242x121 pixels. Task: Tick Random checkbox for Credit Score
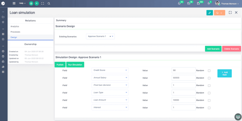(209, 71)
